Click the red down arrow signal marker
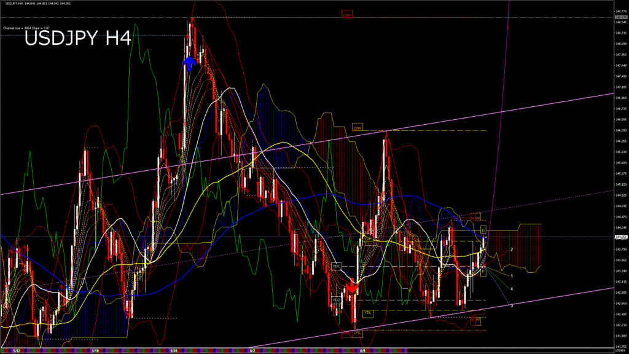The height and width of the screenshot is (354, 629). 352,286
